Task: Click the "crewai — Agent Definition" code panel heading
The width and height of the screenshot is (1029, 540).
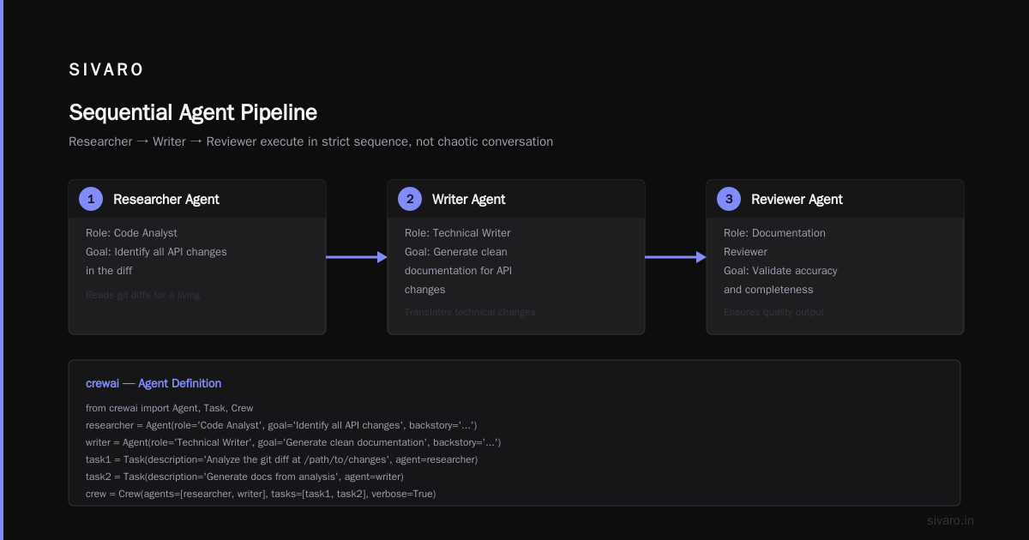Action: coord(153,384)
